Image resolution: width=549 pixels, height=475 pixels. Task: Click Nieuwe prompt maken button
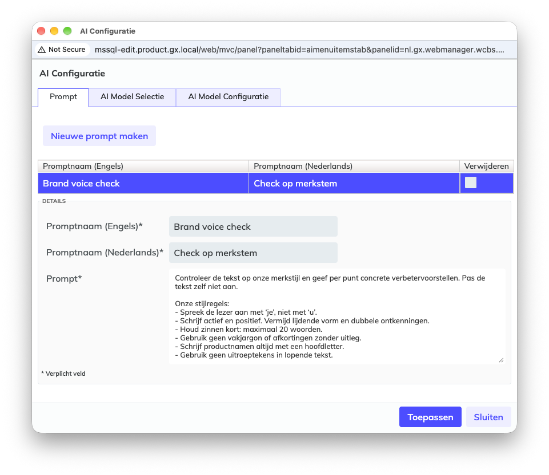pyautogui.click(x=99, y=136)
